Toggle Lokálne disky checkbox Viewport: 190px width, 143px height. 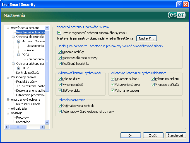(x=60, y=79)
